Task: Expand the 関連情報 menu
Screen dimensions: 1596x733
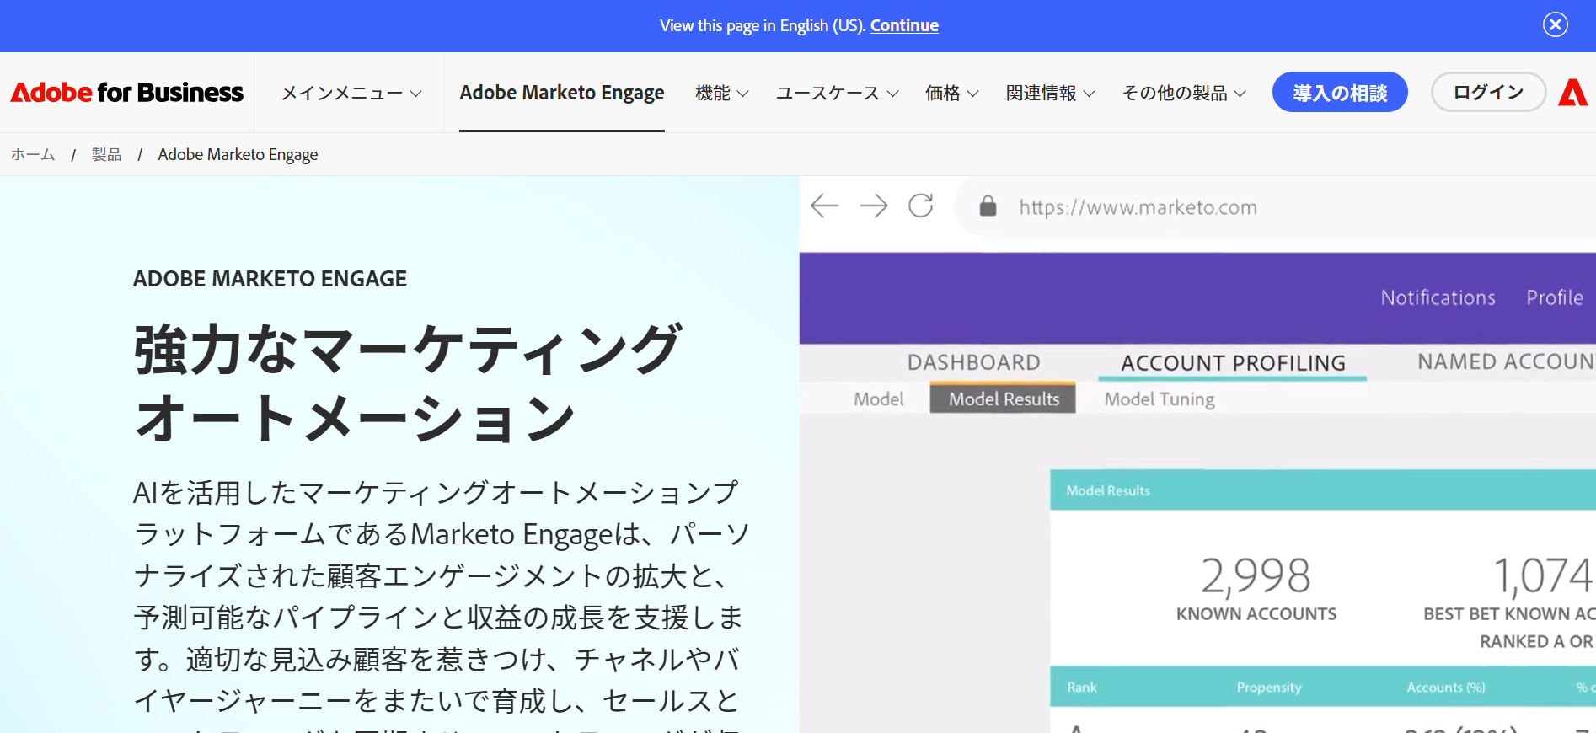Action: pyautogui.click(x=1050, y=94)
